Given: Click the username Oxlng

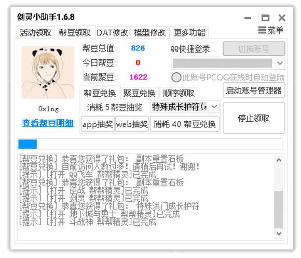Looking at the screenshot, I should (x=48, y=109).
